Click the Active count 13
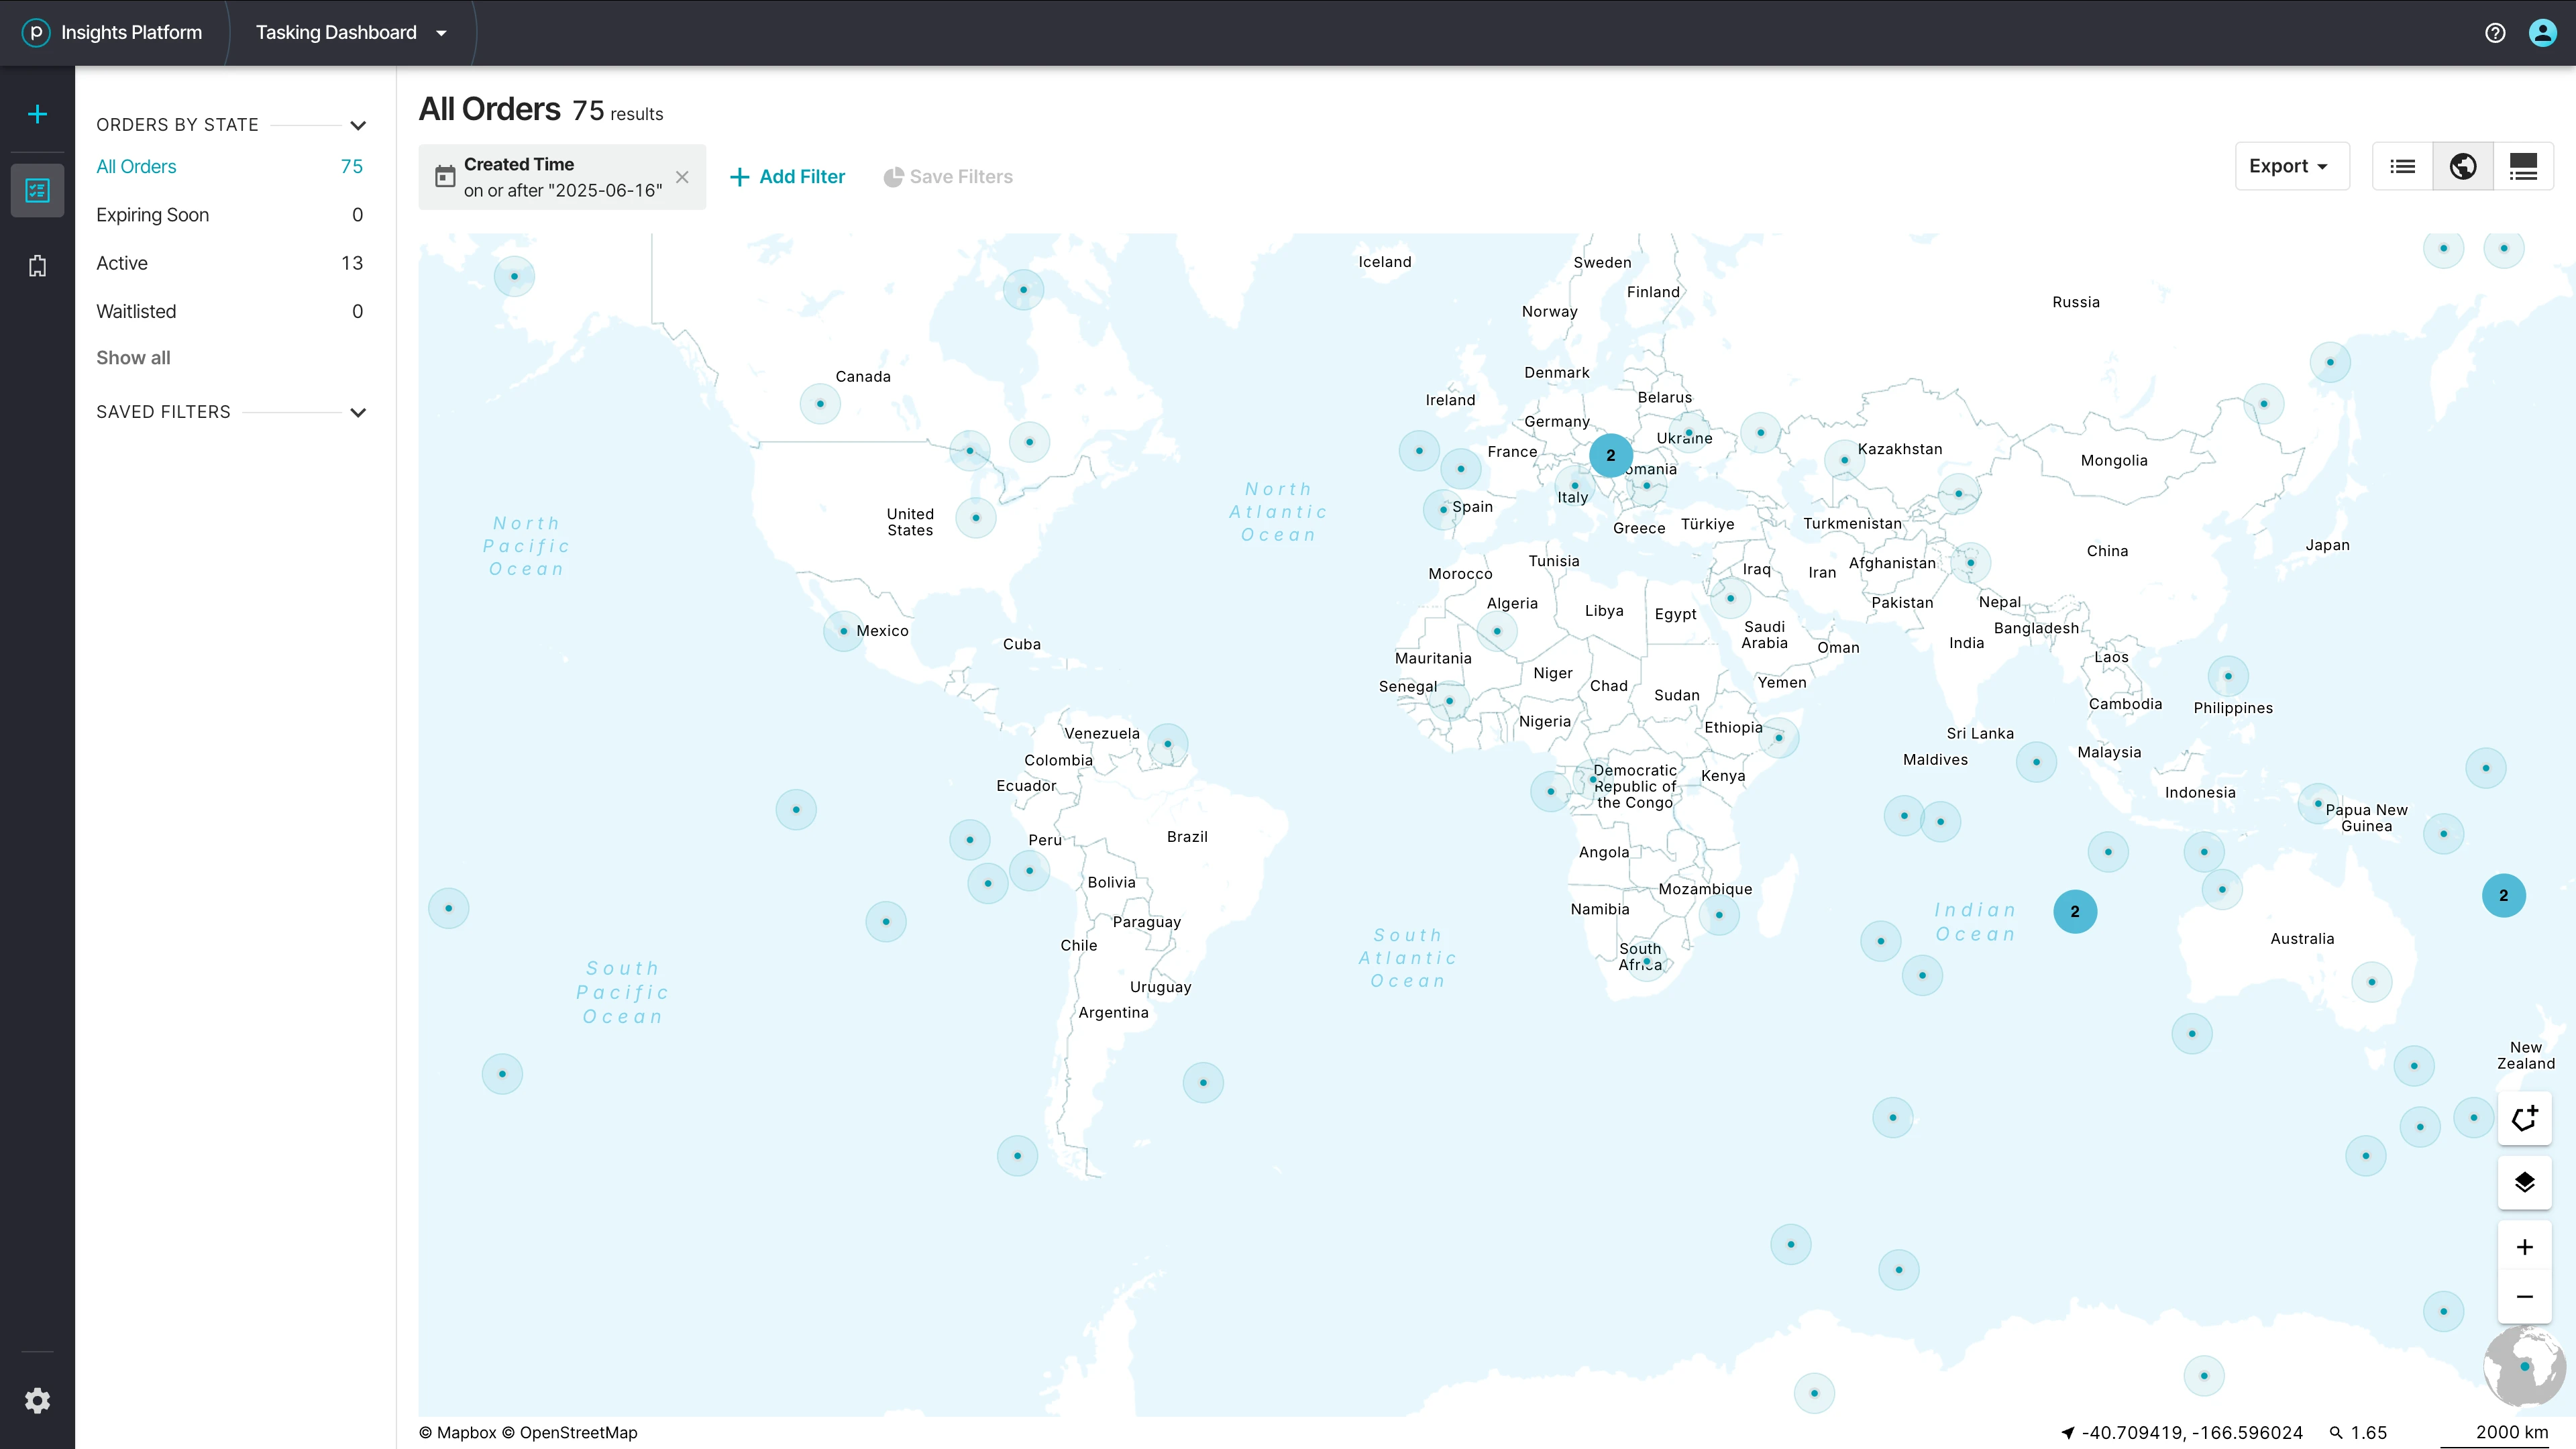Viewport: 2576px width, 1449px height. point(351,263)
